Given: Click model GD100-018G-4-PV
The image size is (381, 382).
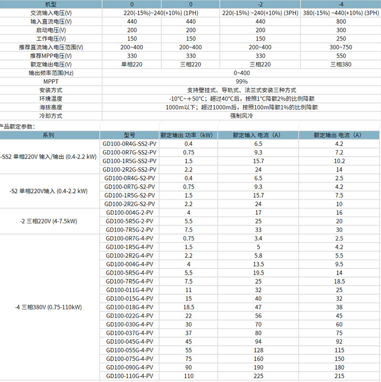Looking at the screenshot, I should (130, 307).
